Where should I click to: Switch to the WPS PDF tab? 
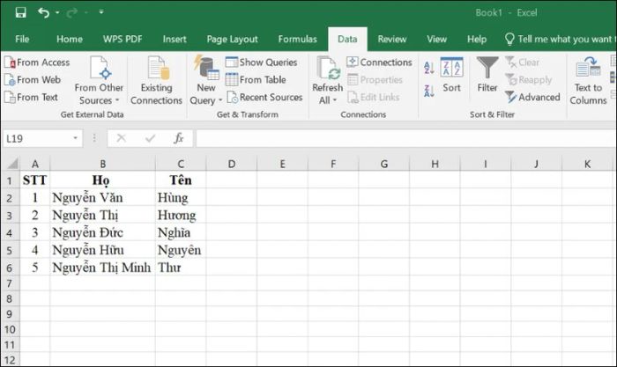[123, 39]
